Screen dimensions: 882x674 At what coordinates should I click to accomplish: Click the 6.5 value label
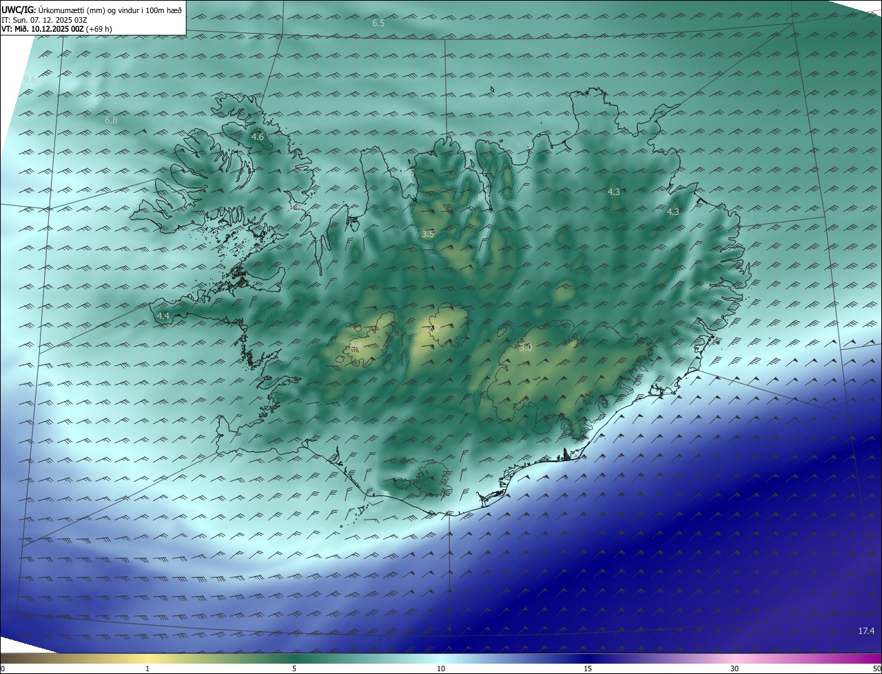378,23
